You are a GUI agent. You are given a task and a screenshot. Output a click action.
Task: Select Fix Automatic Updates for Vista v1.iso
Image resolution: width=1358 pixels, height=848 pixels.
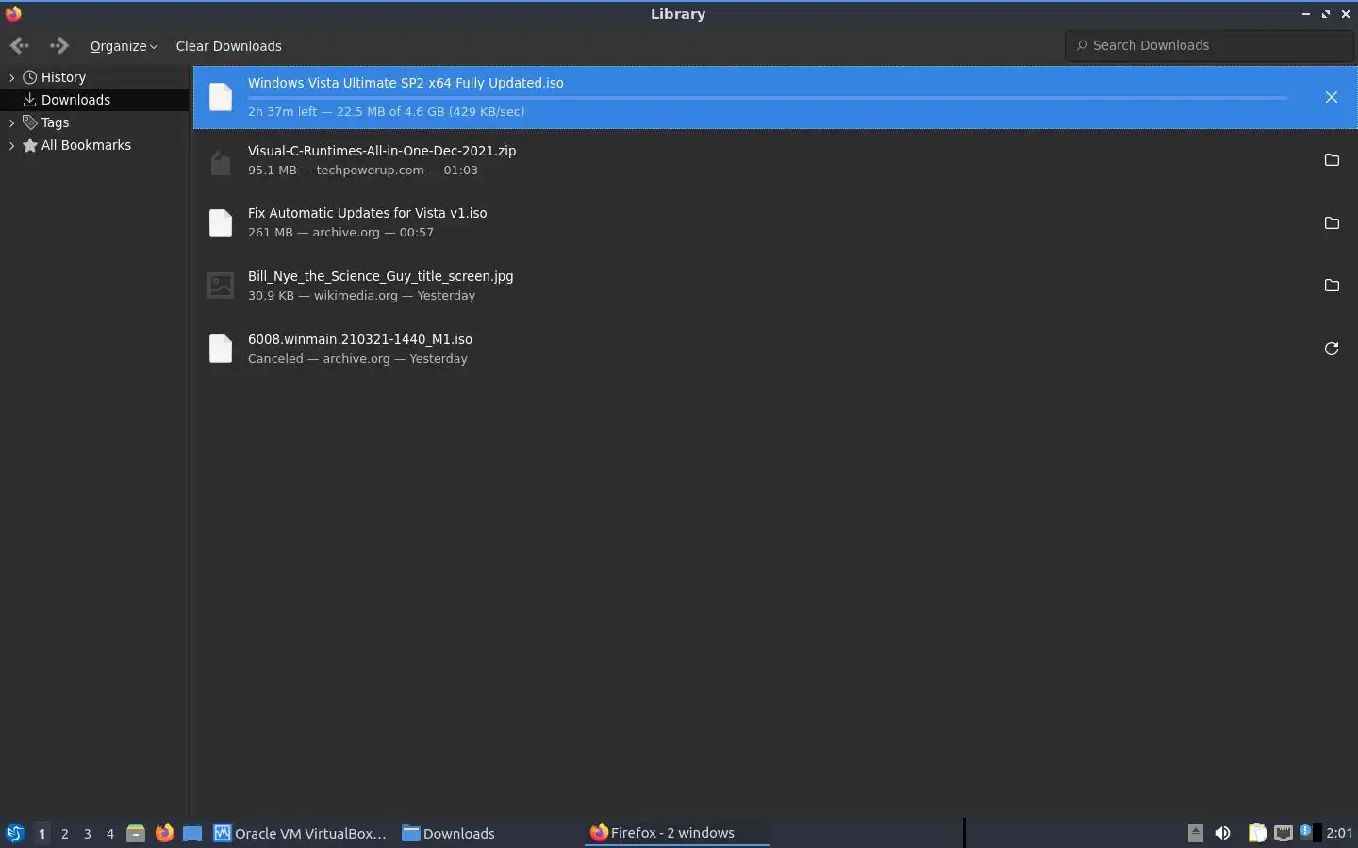coord(775,223)
